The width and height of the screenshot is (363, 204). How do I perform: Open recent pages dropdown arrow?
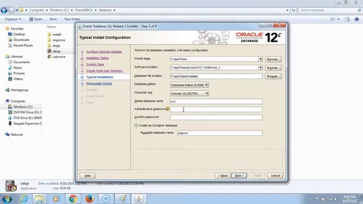(x=16, y=10)
